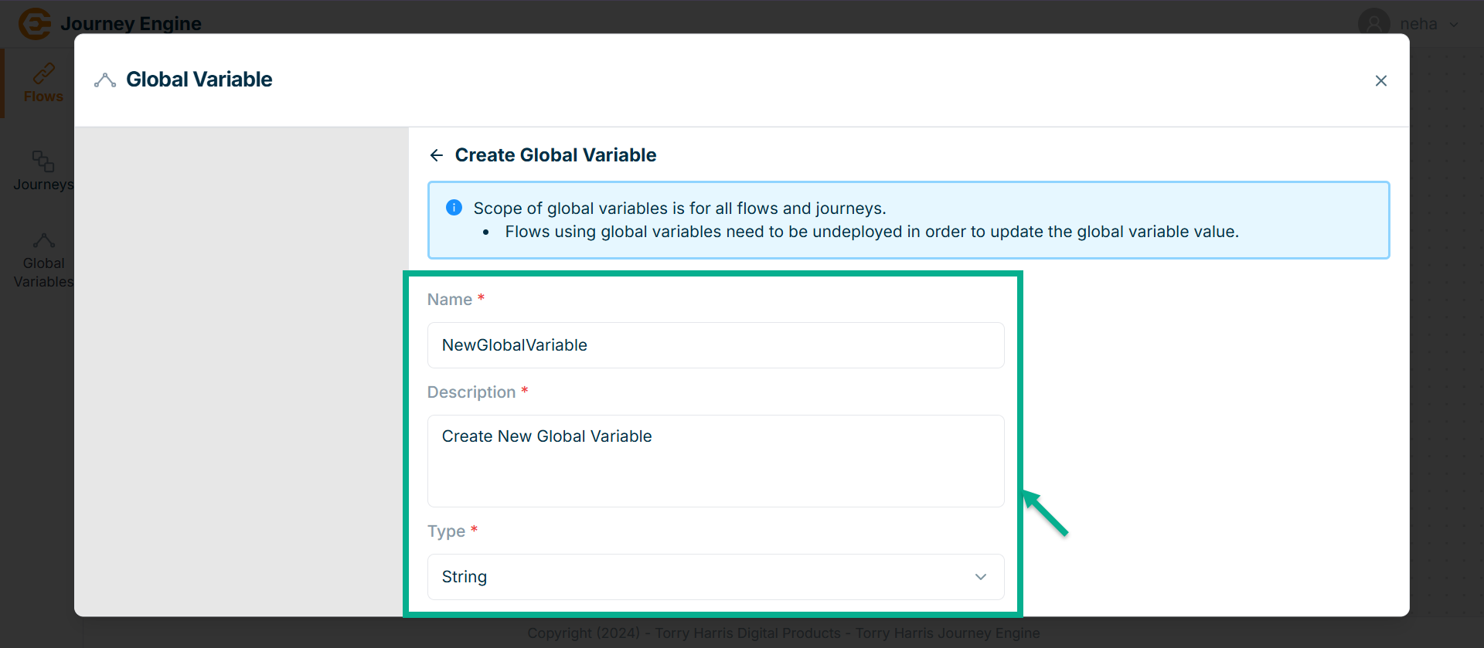Focus the Name field containing NewGlobalVariable

(715, 345)
